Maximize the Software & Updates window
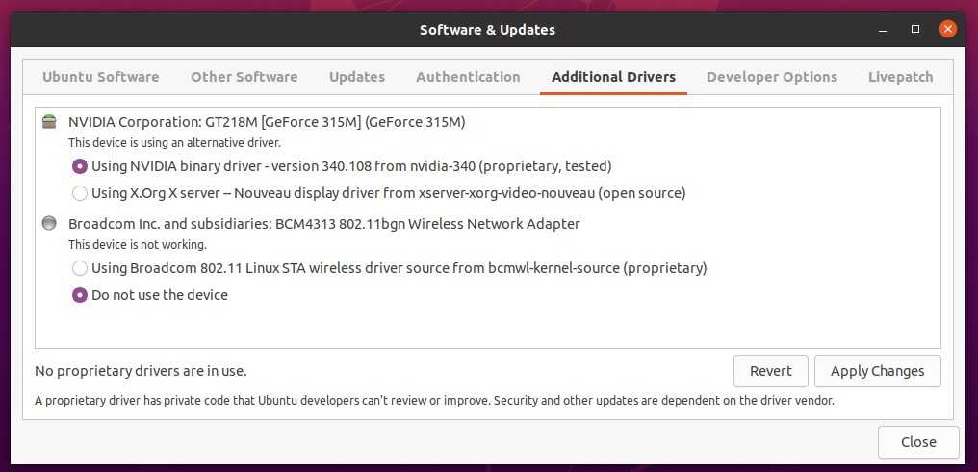This screenshot has height=472, width=978. click(915, 30)
